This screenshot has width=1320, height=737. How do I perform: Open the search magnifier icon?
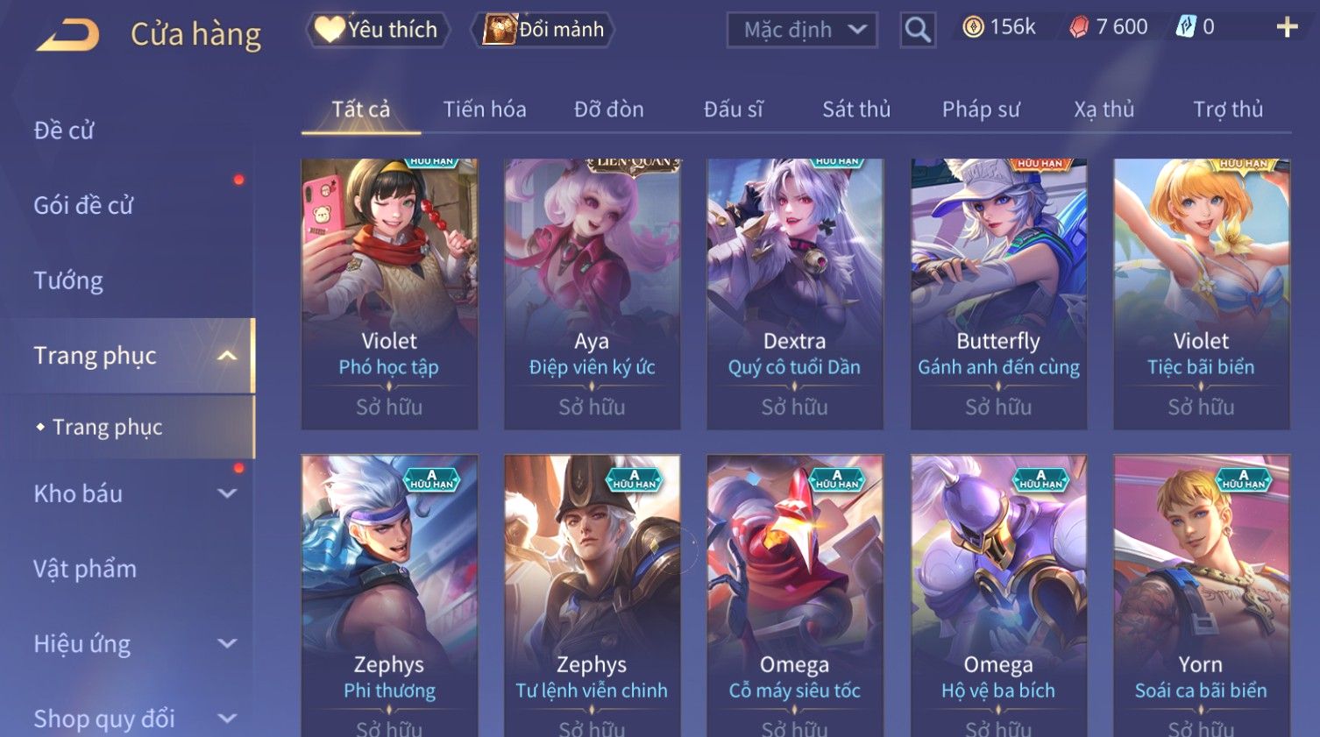tap(918, 30)
